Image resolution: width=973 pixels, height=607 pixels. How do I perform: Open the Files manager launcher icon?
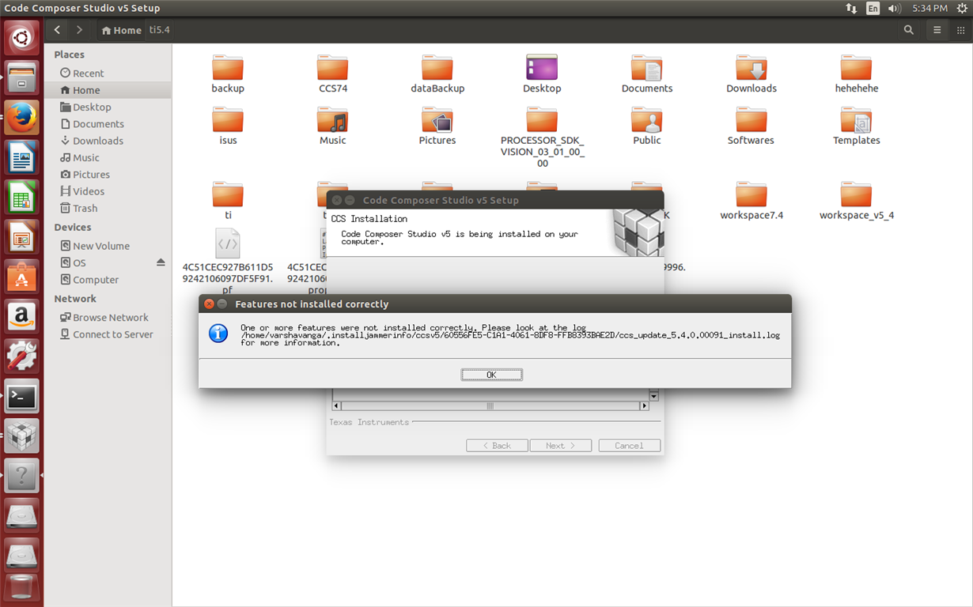point(21,77)
